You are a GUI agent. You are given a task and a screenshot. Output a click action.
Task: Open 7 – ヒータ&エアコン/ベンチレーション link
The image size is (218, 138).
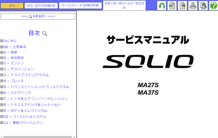[x=36, y=98]
